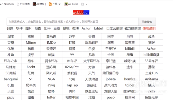Open the 斗鱼 streaming link
This screenshot has height=100, width=173.
(x=11, y=55)
